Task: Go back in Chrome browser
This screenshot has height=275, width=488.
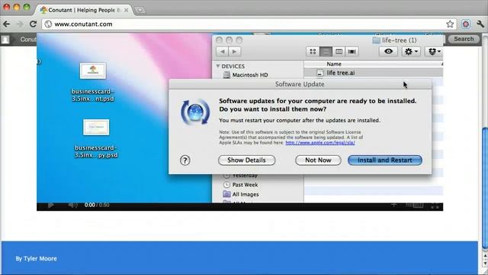Action: click(7, 24)
